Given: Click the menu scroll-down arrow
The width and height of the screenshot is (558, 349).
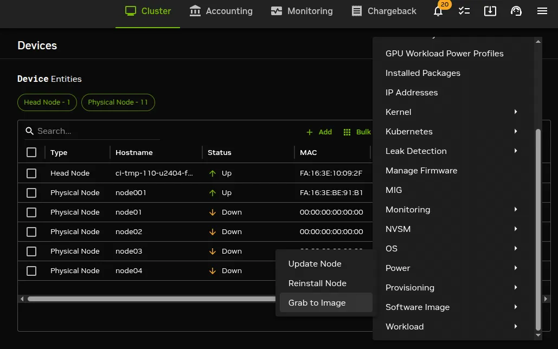Looking at the screenshot, I should point(538,335).
